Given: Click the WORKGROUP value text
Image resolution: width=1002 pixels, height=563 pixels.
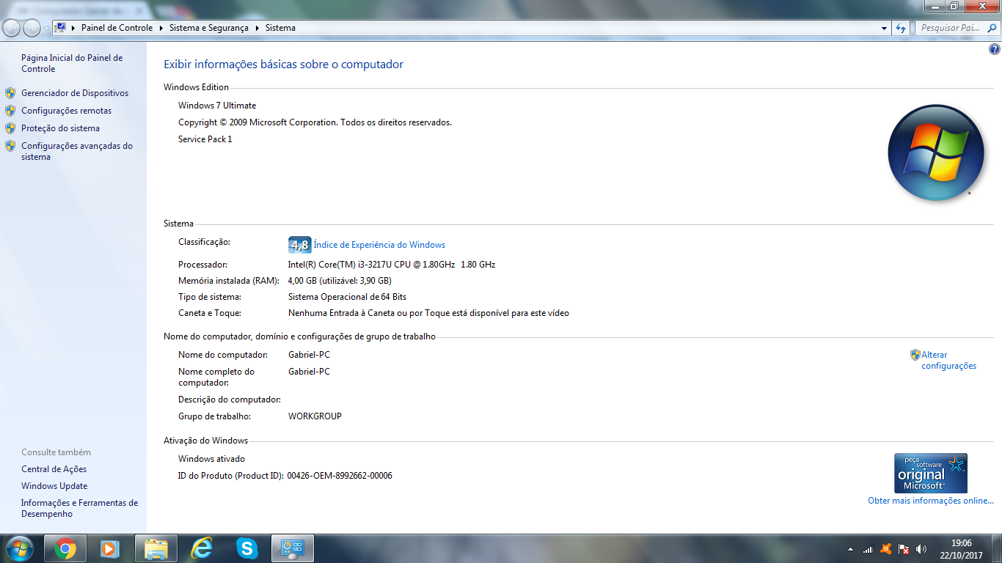Looking at the screenshot, I should coord(315,416).
